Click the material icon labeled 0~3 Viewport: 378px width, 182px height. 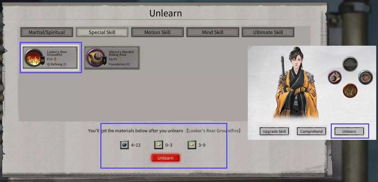pyautogui.click(x=159, y=145)
